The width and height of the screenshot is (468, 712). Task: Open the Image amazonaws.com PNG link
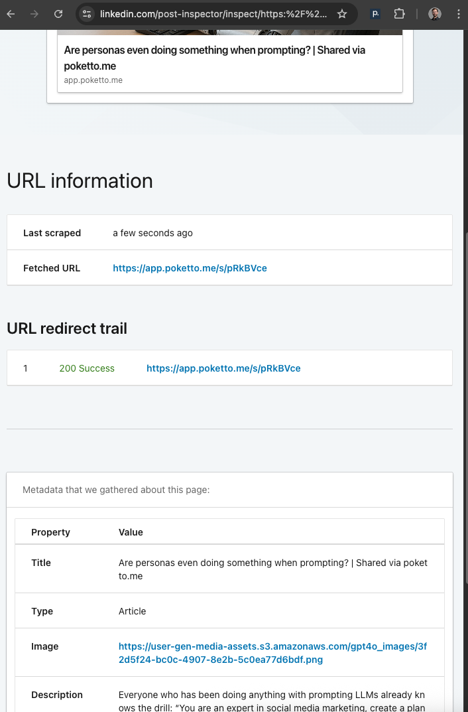tap(272, 653)
